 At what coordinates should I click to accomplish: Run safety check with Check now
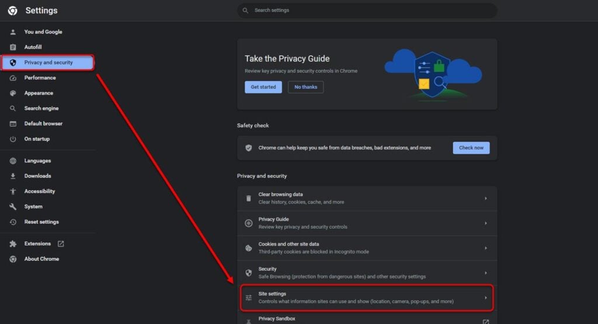(471, 148)
